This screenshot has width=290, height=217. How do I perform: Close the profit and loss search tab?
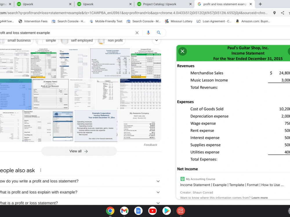tap(251, 4)
